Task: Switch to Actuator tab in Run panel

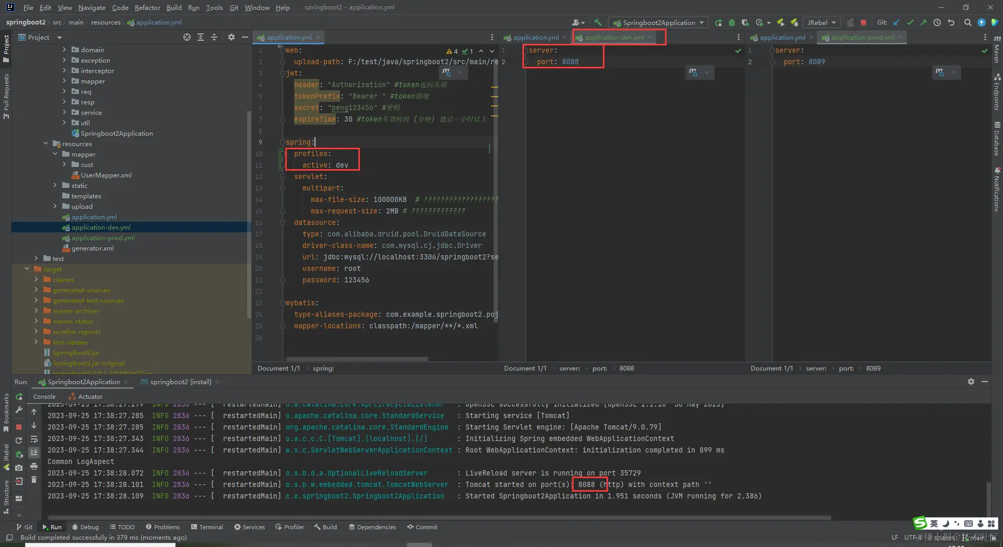Action: click(x=85, y=397)
